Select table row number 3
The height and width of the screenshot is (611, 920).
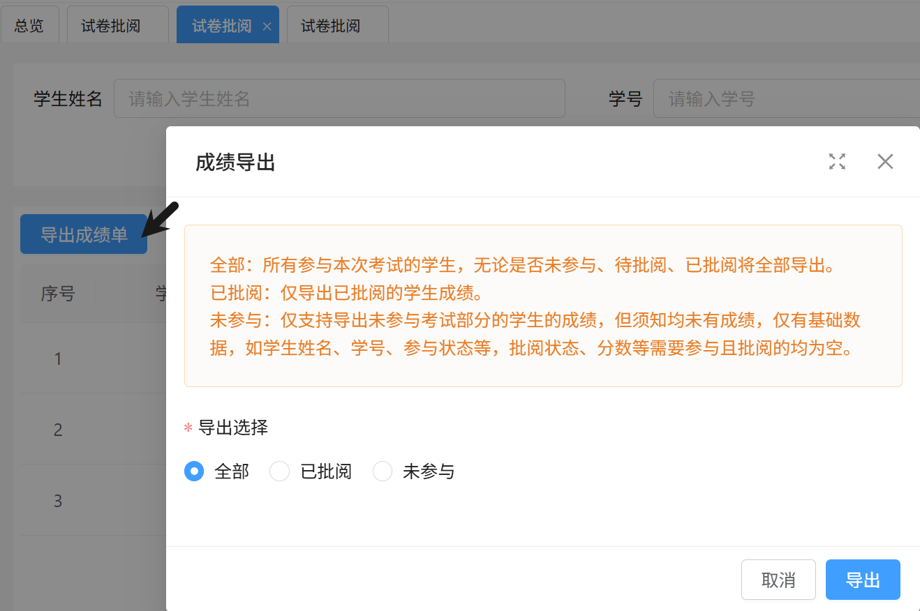[58, 501]
